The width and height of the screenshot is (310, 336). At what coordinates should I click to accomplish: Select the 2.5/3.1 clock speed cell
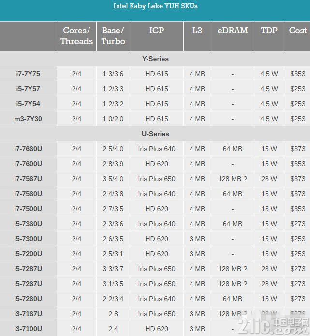click(x=113, y=254)
